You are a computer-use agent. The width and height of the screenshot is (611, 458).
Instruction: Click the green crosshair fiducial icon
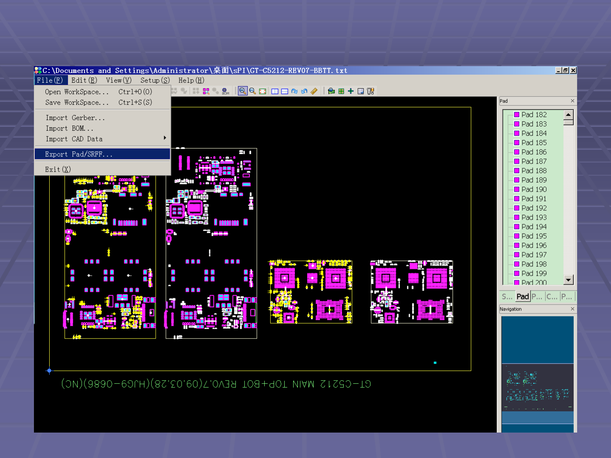[350, 91]
